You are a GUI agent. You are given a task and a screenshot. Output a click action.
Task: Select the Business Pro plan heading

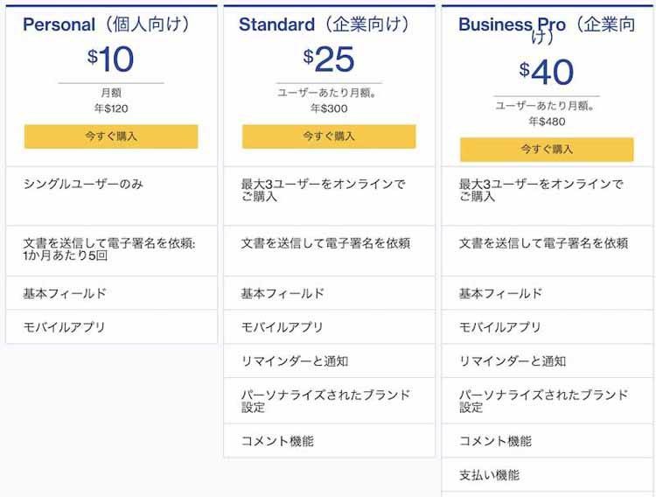pos(547,30)
